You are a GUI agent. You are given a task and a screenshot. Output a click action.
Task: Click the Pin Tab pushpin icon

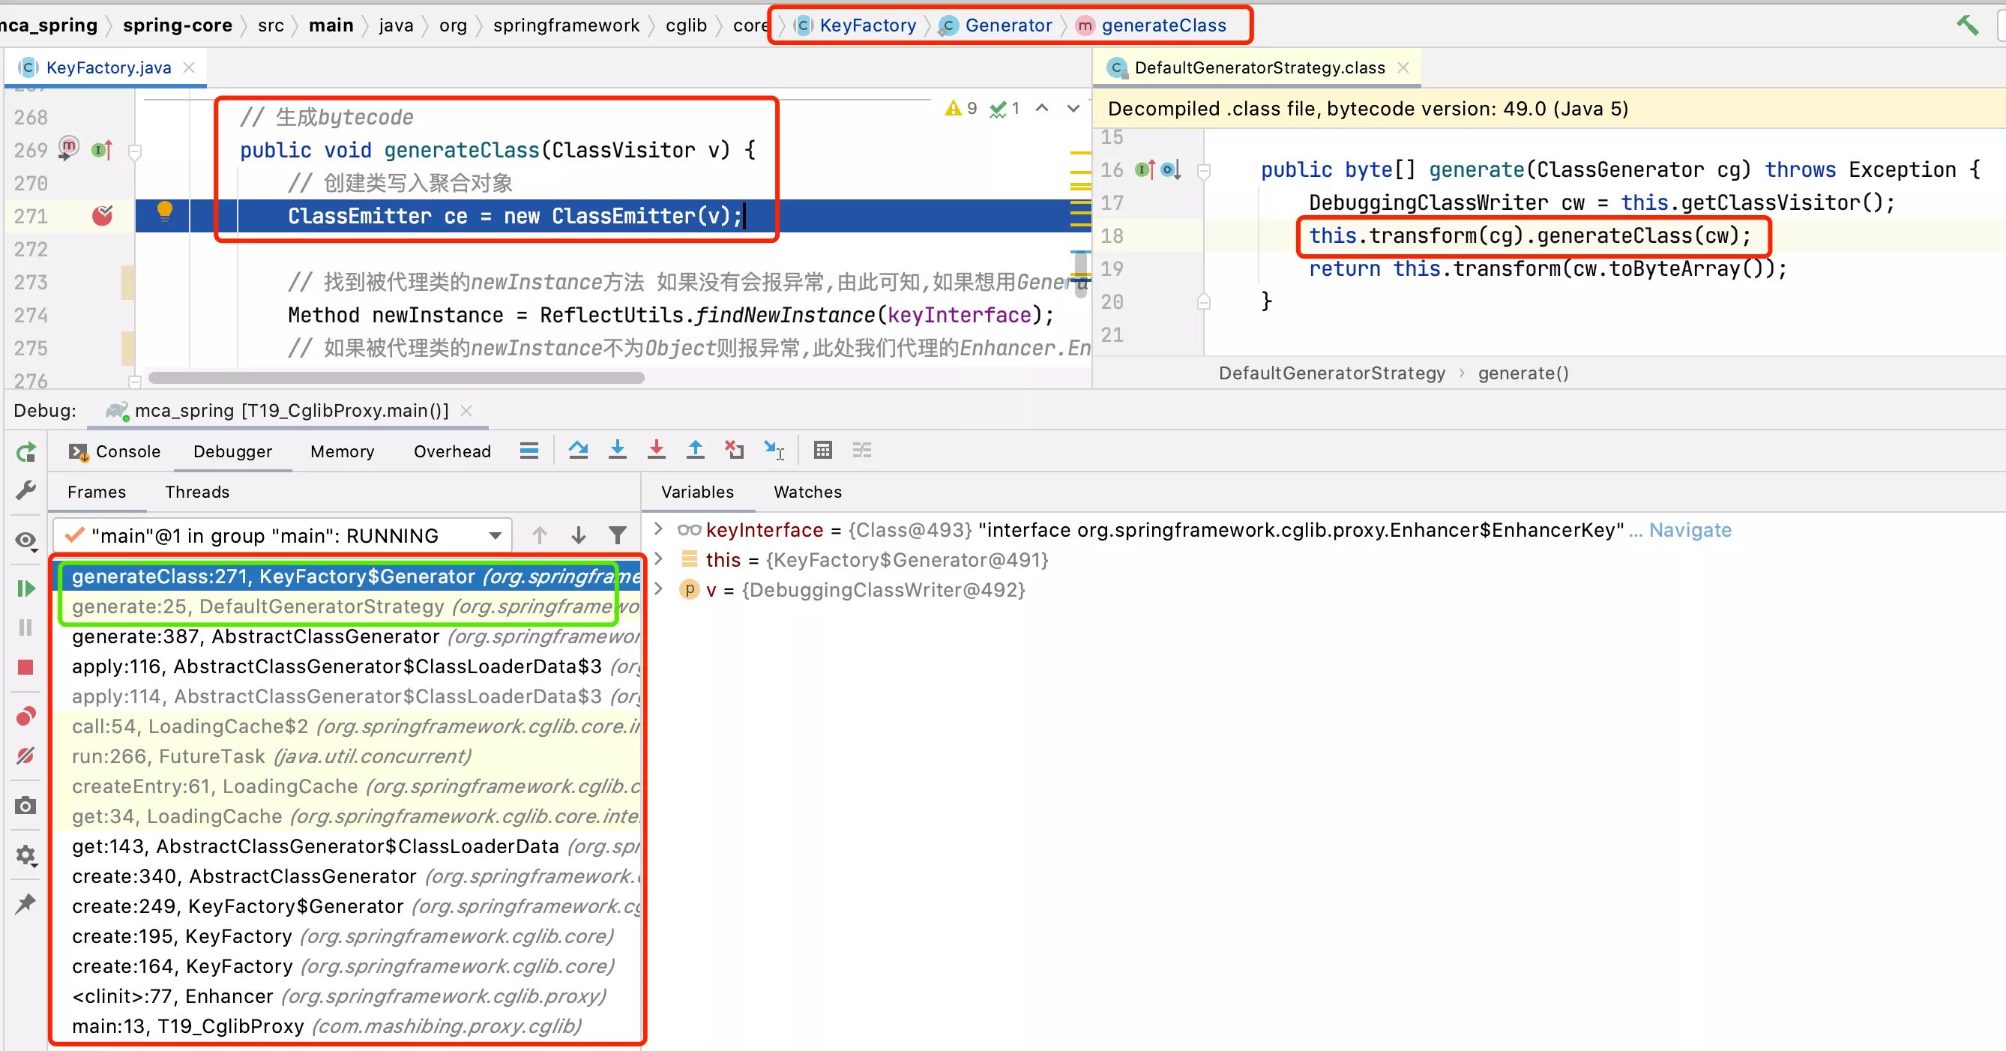(25, 903)
